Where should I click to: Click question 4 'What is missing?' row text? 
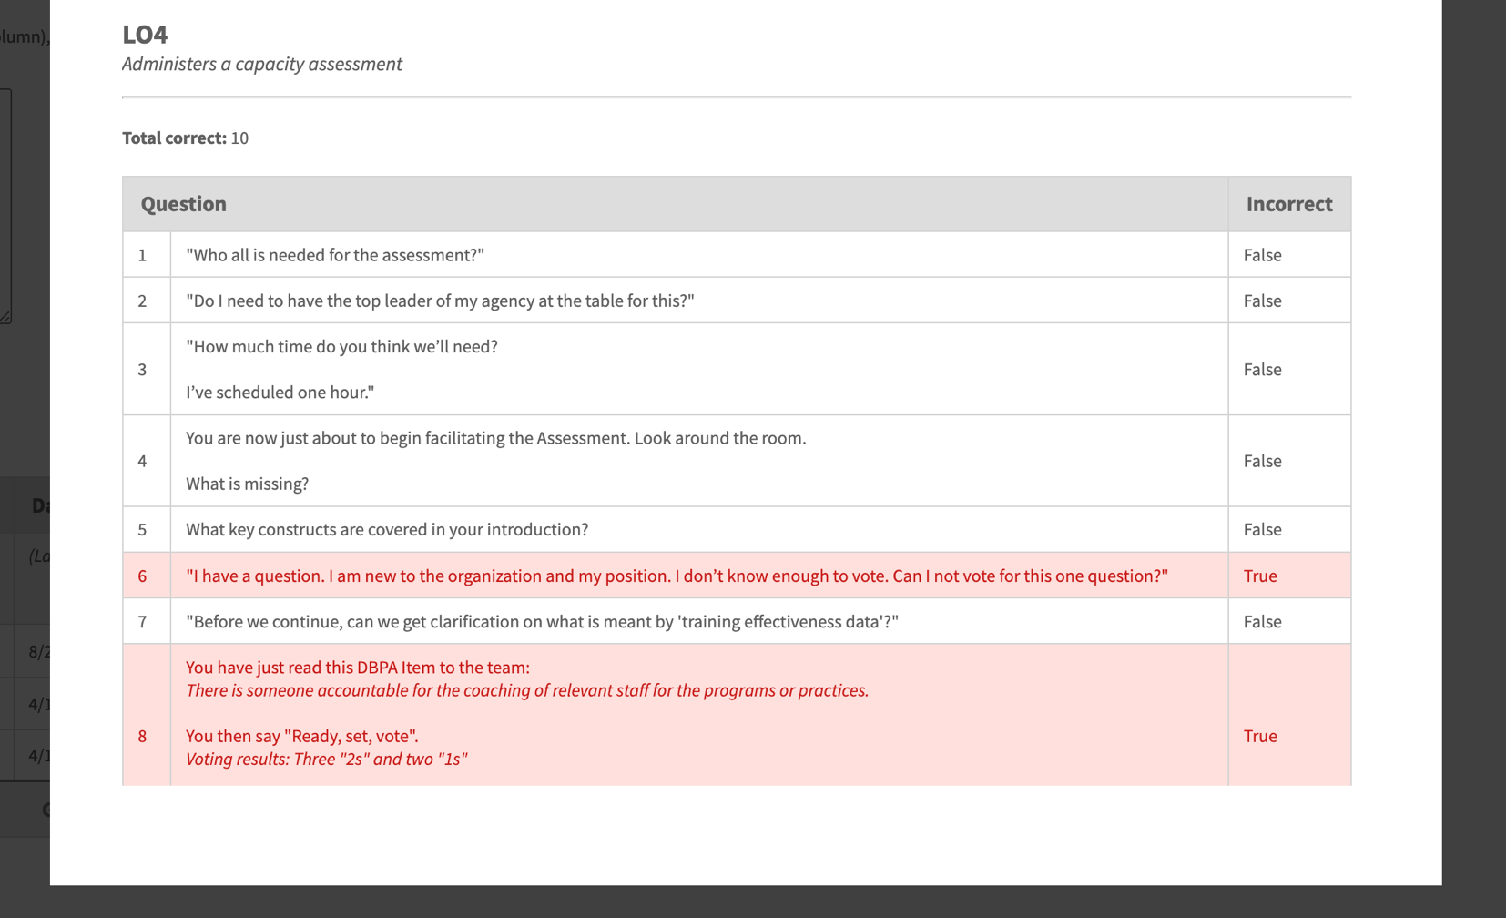point(247,484)
